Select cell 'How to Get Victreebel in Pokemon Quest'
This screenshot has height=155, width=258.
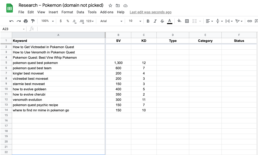(x=58, y=47)
